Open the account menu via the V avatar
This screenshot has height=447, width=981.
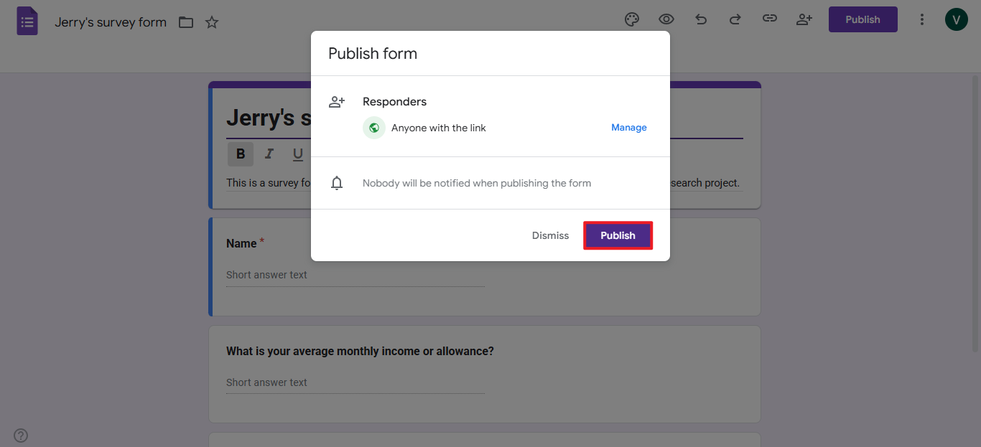coord(956,19)
